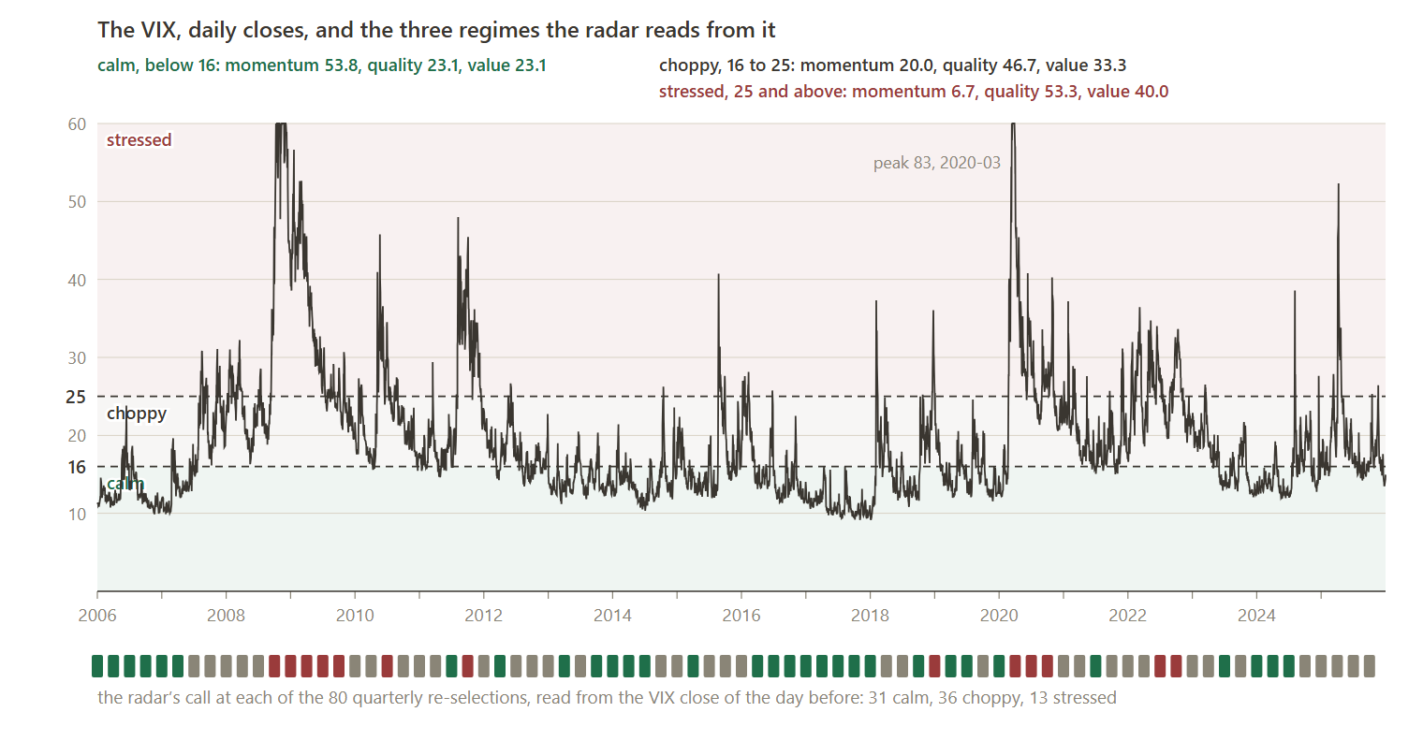1423x741 pixels.
Task: Click the chart title about VIX daily closes
Action: (436, 30)
